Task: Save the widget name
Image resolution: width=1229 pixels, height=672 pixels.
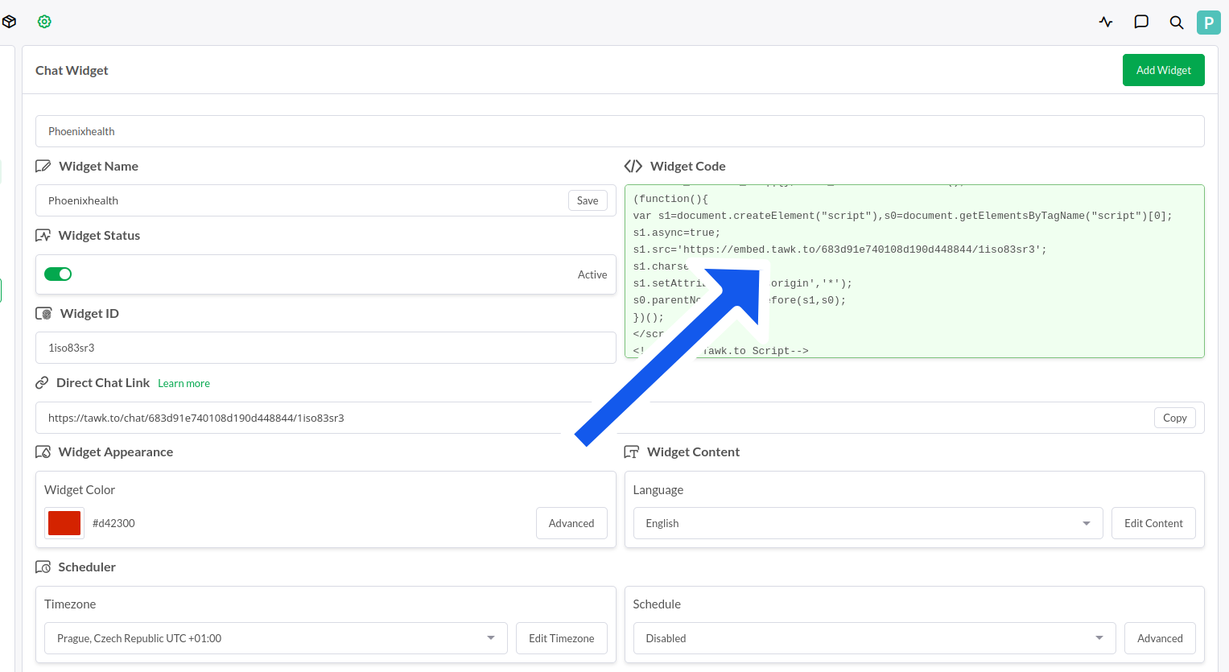Action: pyautogui.click(x=588, y=201)
